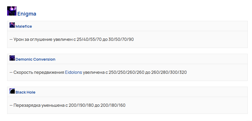Follow the Eidolons link in the text
Image resolution: width=252 pixels, height=121 pixels.
pos(74,72)
